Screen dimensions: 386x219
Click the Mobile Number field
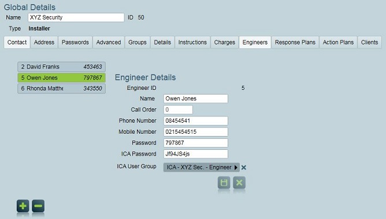coord(196,131)
